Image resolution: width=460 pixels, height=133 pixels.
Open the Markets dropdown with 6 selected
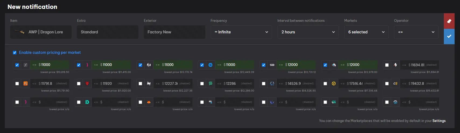pyautogui.click(x=366, y=32)
